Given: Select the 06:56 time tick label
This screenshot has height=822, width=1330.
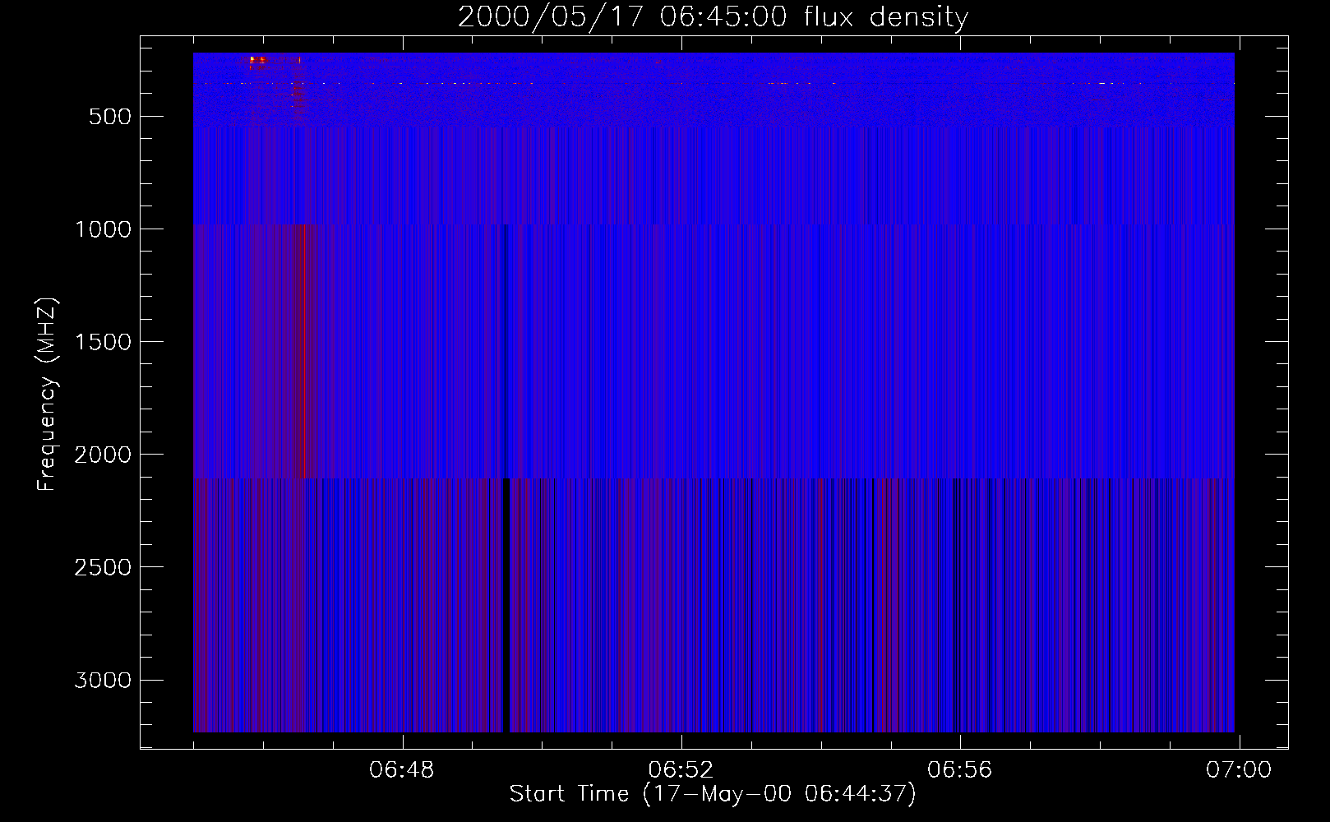Looking at the screenshot, I should pyautogui.click(x=959, y=770).
